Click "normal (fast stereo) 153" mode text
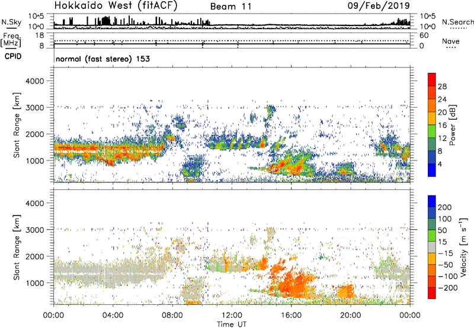Viewport: 474px width, 328px height. tap(103, 59)
